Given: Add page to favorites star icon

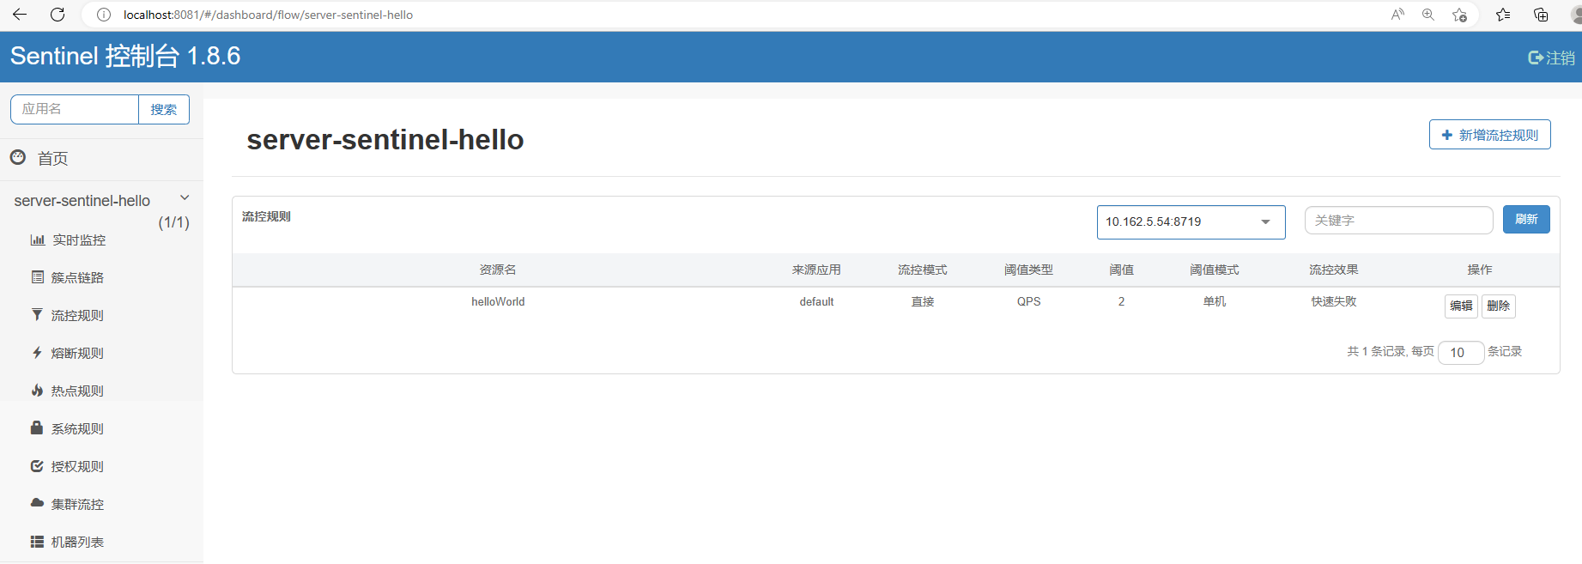Looking at the screenshot, I should tap(1459, 15).
